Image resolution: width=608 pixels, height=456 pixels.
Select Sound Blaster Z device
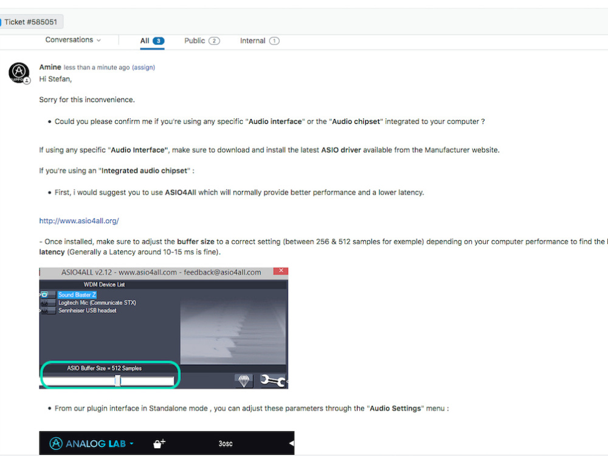(x=77, y=295)
